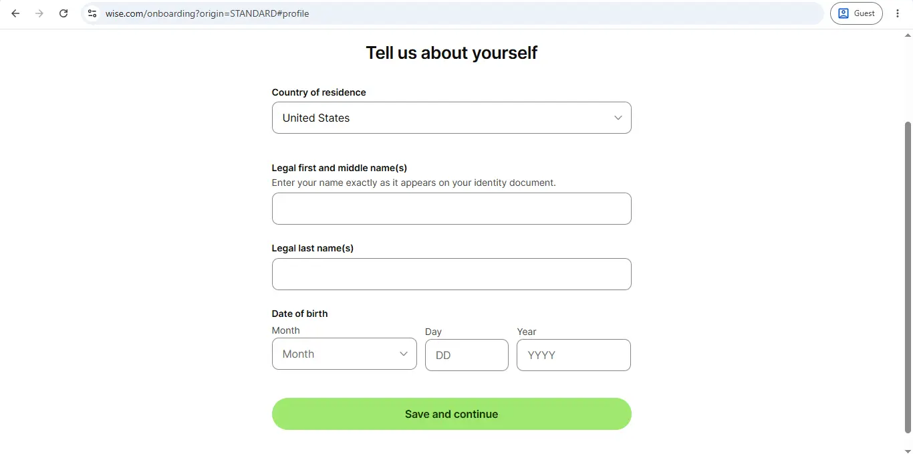Image resolution: width=913 pixels, height=454 pixels.
Task: Click the Year YYYY input
Action: coord(573,355)
